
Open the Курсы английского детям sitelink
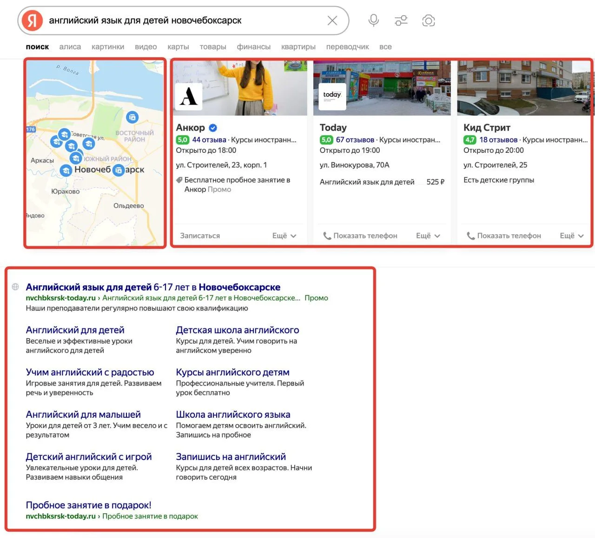click(x=232, y=372)
